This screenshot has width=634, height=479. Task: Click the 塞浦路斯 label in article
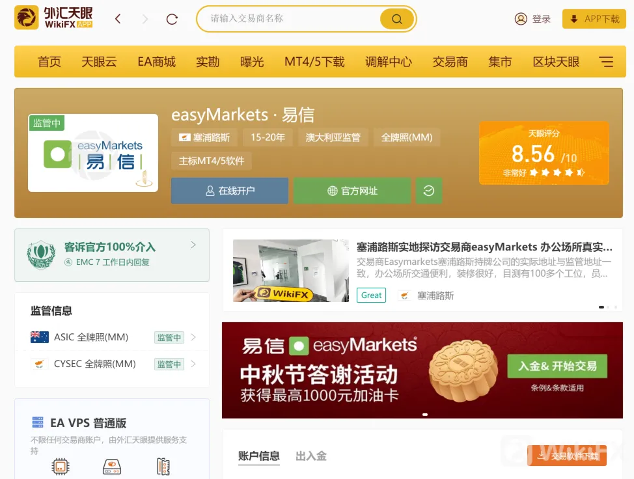tap(435, 295)
